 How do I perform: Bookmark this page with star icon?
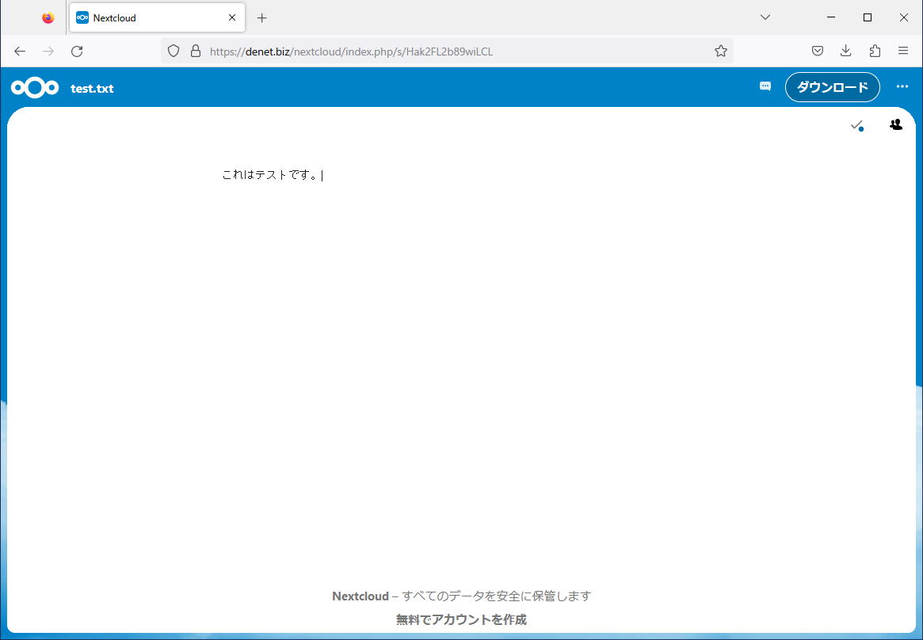(x=720, y=51)
